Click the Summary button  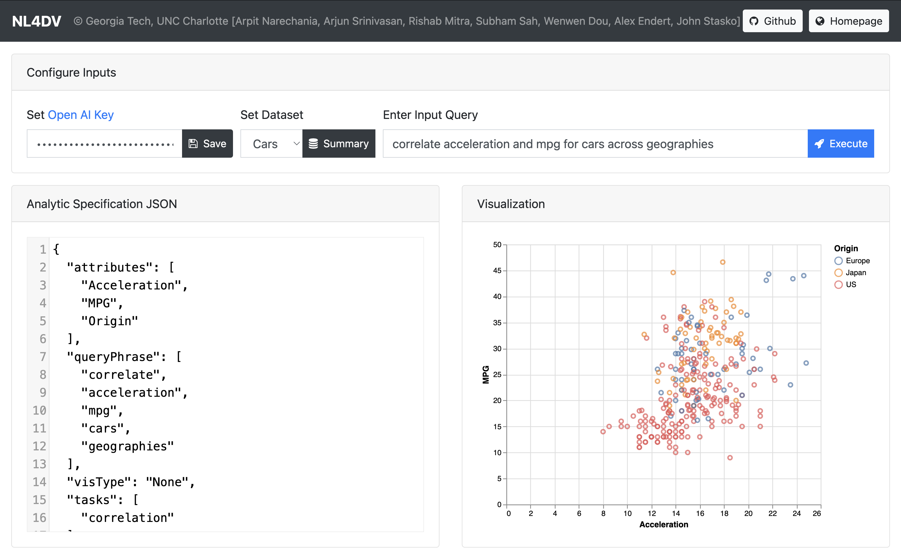[338, 144]
